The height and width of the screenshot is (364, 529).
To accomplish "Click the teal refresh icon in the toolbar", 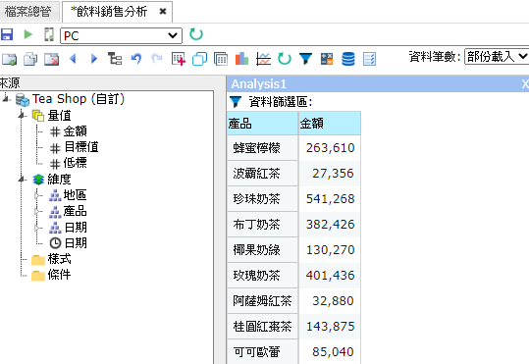I will pyautogui.click(x=285, y=59).
